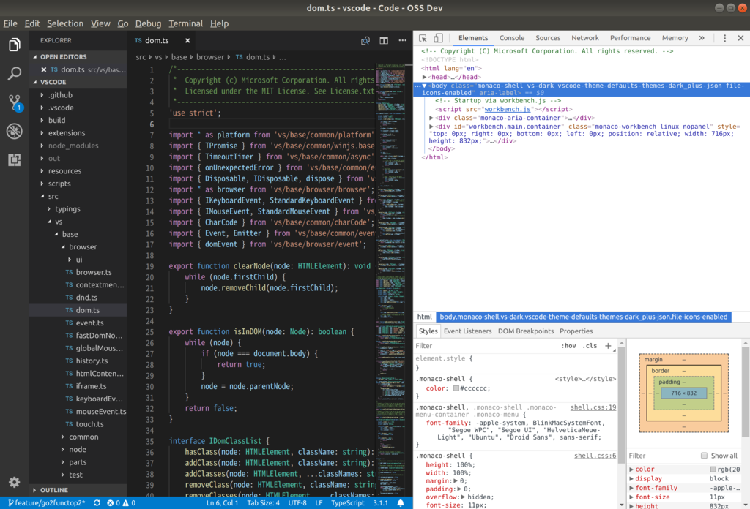Click the #cccccc color swatch

(x=456, y=388)
